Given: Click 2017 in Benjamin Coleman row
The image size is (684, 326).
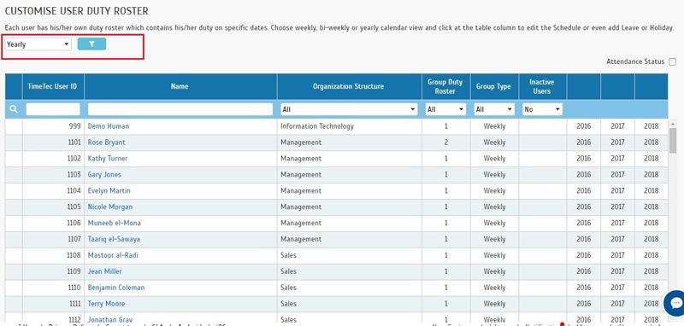Looking at the screenshot, I should pos(617,288).
